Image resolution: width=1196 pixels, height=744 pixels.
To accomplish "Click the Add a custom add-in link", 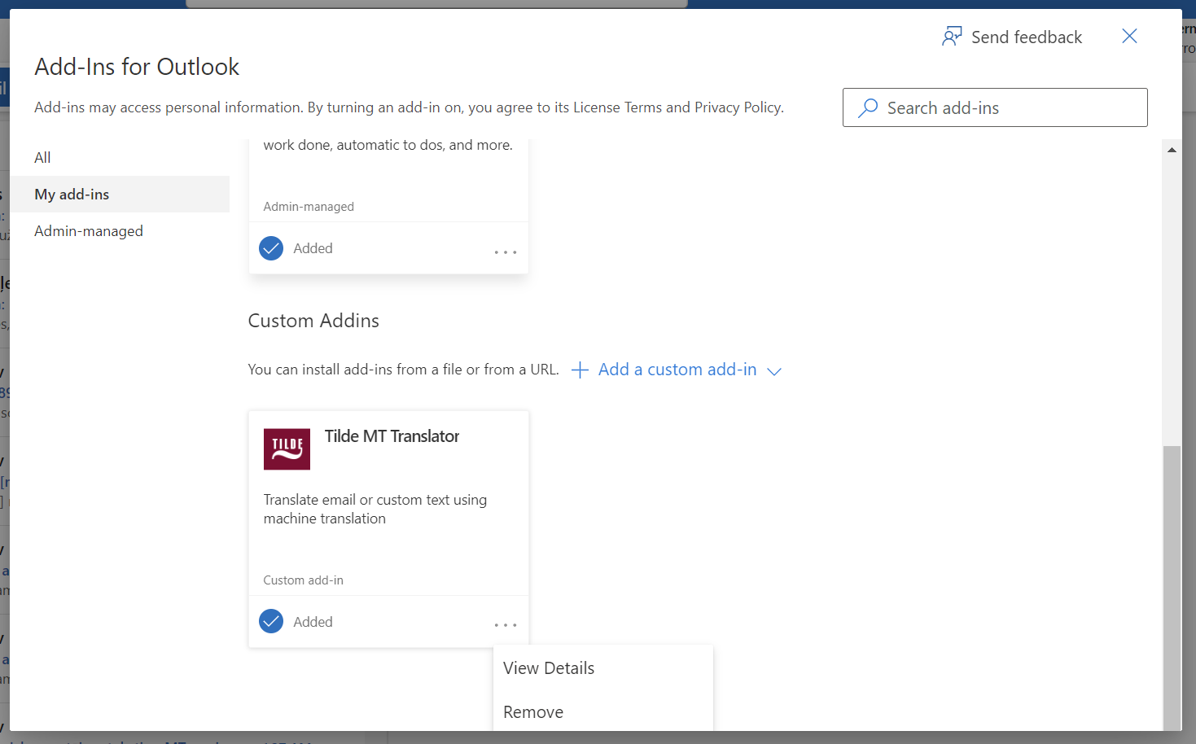I will [x=677, y=370].
